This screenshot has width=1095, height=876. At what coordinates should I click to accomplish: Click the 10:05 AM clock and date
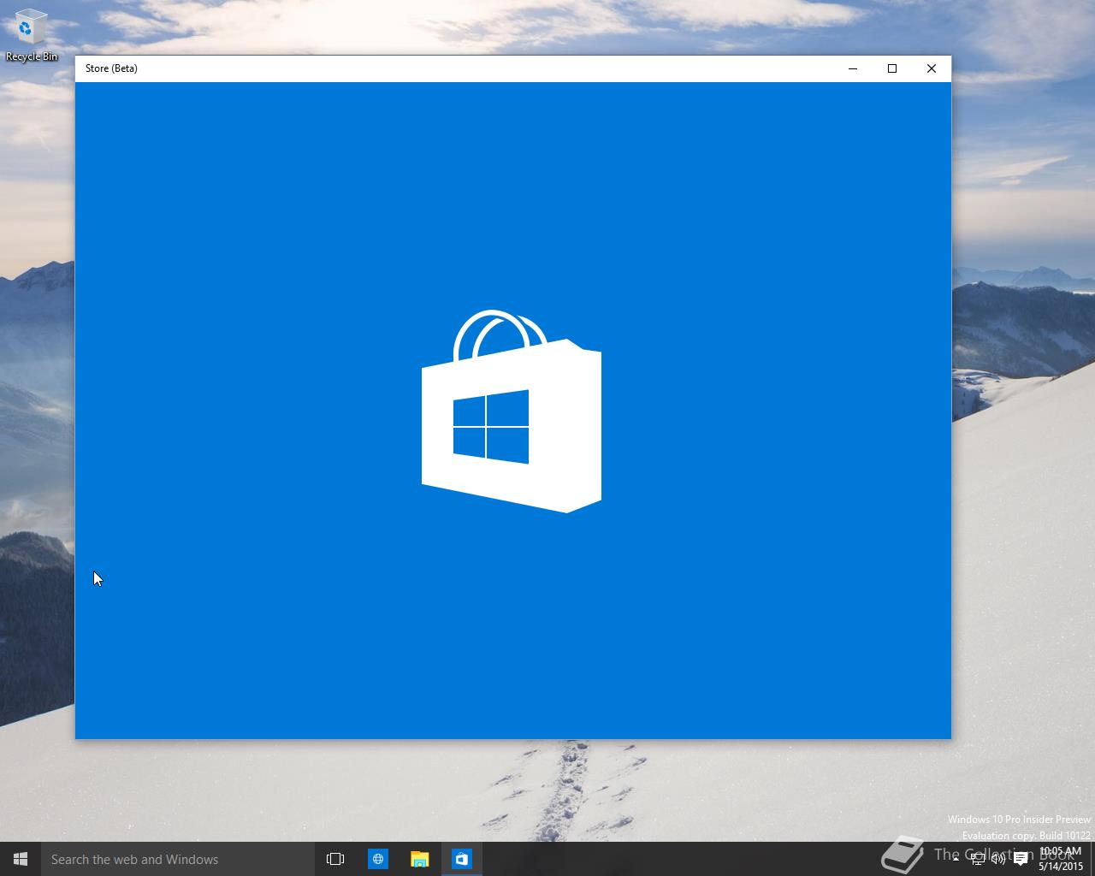point(1061,859)
